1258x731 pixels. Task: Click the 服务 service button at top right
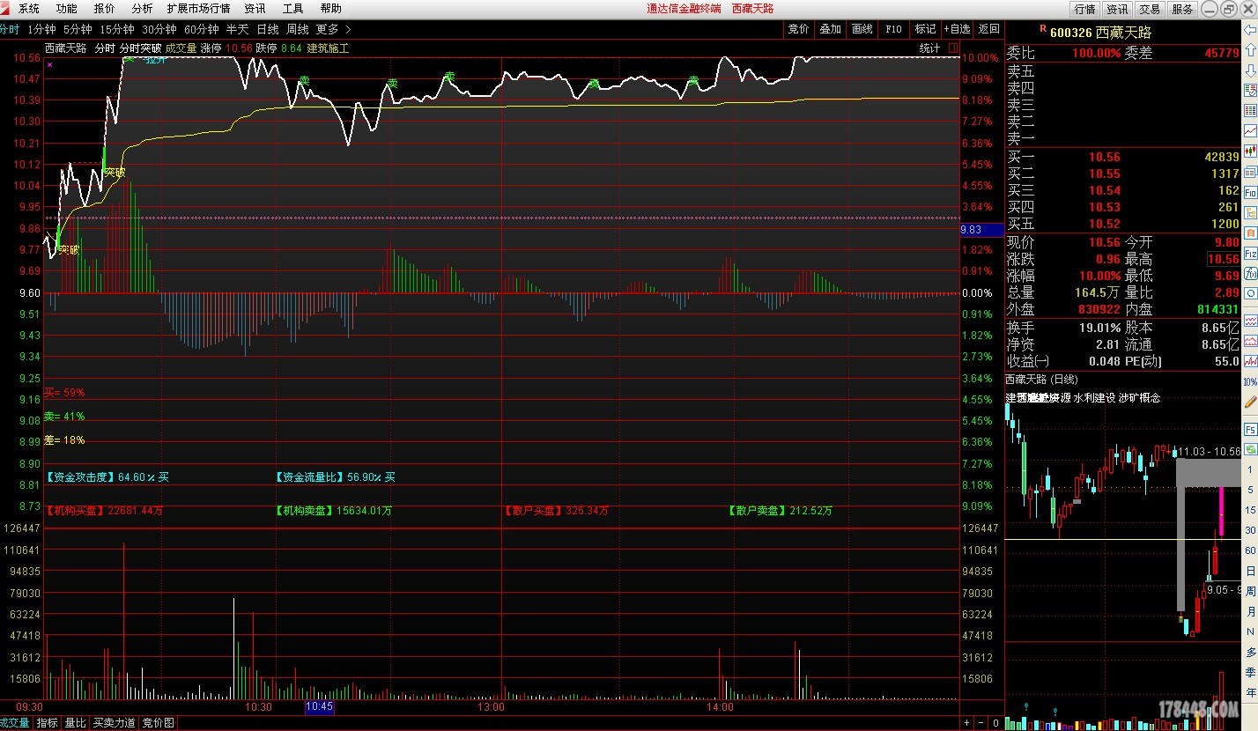1182,9
